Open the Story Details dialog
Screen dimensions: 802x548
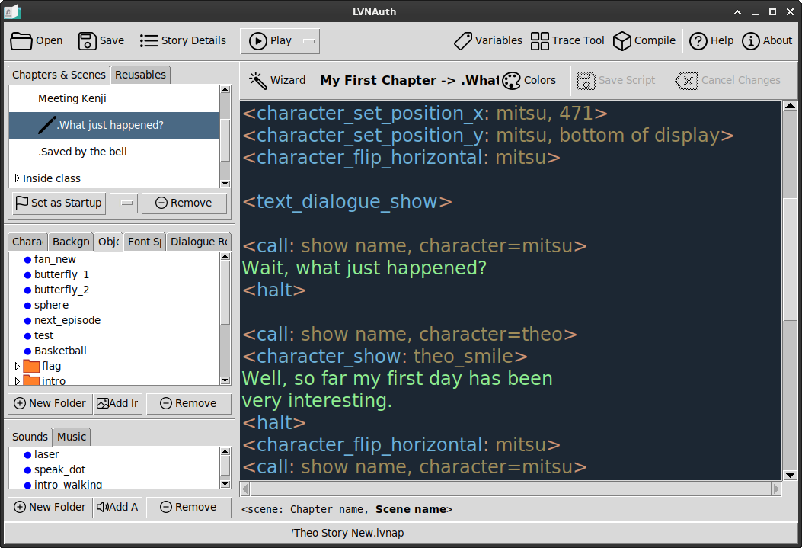183,41
